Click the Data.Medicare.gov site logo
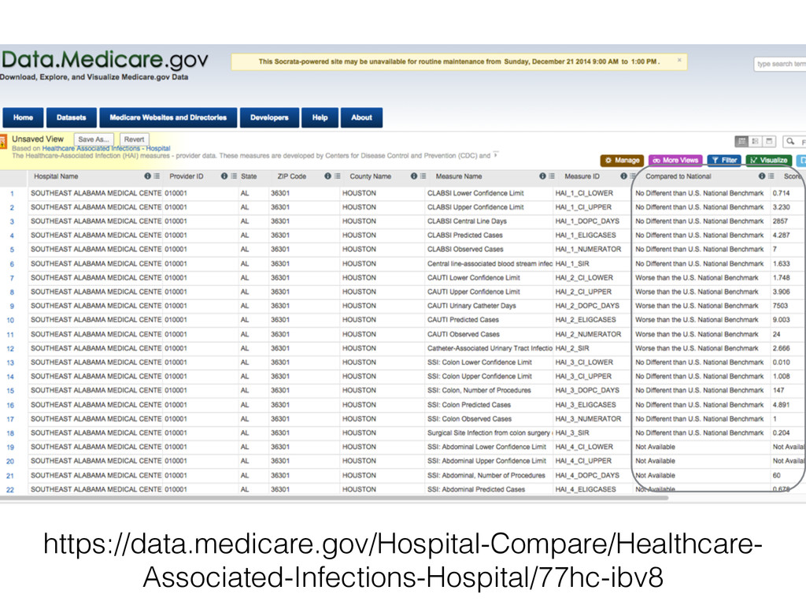Image resolution: width=806 pixels, height=605 pixels. [105, 60]
